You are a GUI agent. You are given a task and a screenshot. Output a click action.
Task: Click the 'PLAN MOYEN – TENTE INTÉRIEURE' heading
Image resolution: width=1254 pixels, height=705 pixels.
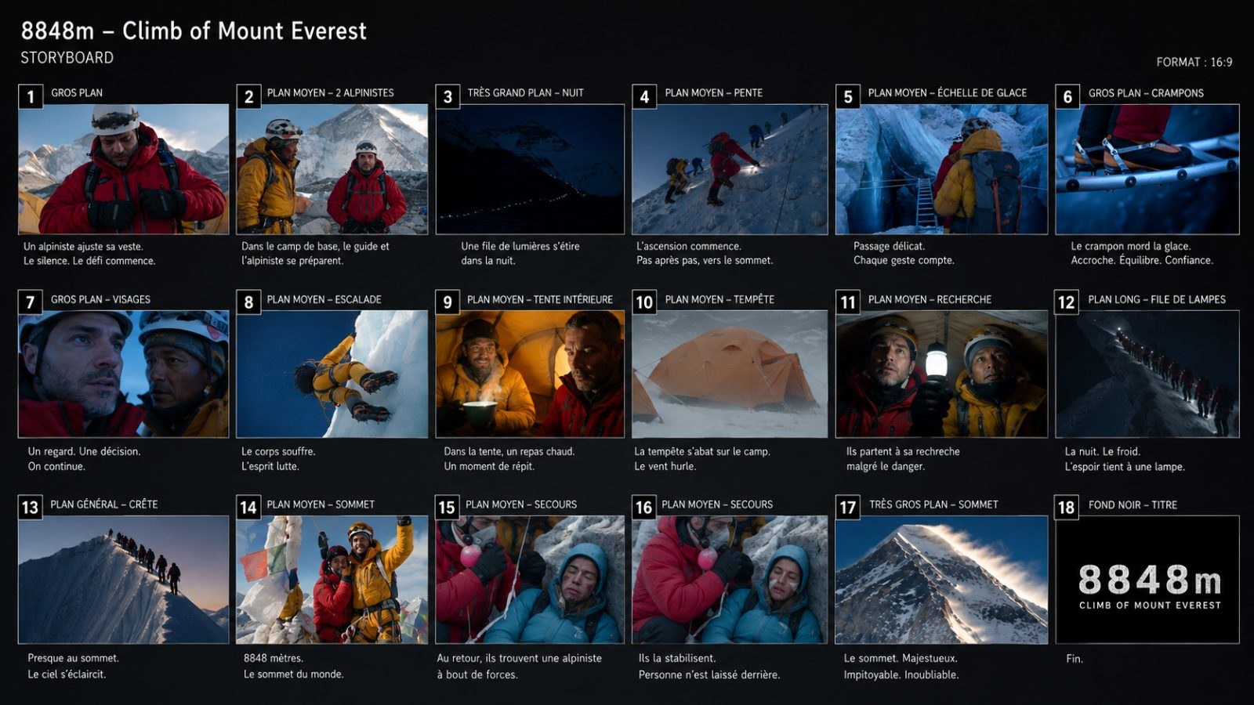[540, 299]
